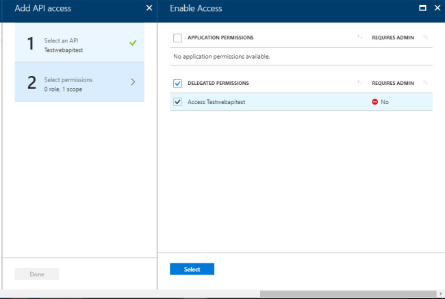Click the Done button
This screenshot has width=445, height=299.
click(x=37, y=274)
